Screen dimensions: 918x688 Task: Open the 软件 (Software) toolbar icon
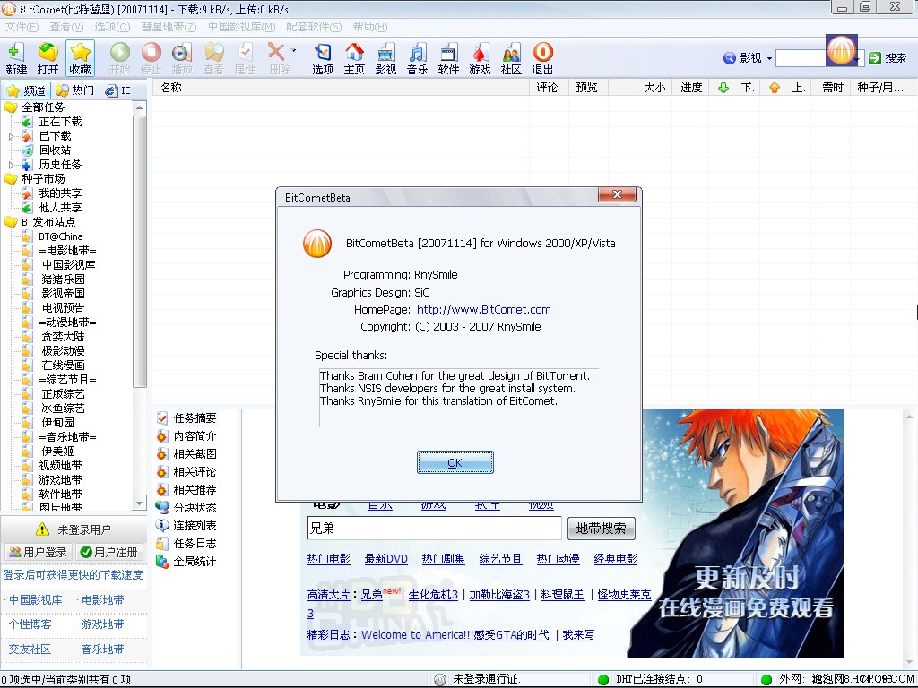pos(448,58)
